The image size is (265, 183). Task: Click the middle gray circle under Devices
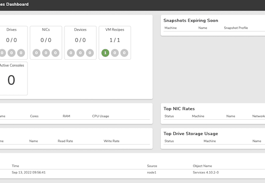coord(80,53)
